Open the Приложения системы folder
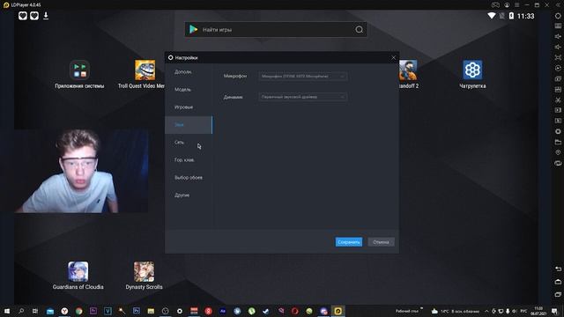The image size is (564, 317). coord(79,74)
